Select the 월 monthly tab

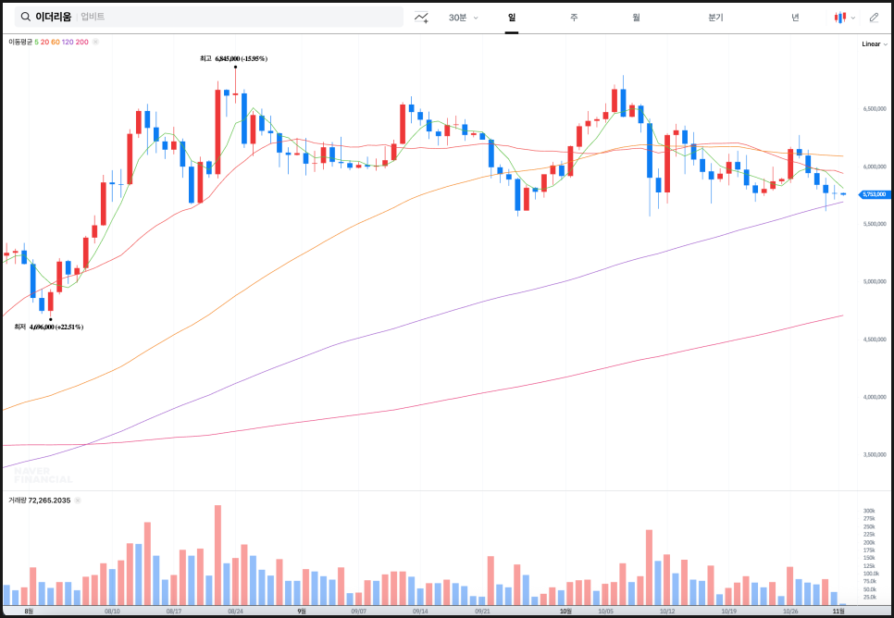click(x=636, y=17)
